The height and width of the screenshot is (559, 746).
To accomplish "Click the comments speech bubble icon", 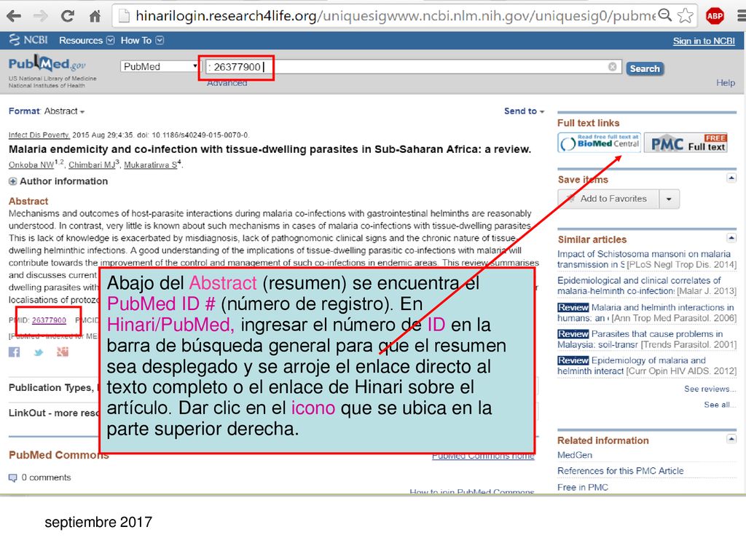I will [13, 477].
